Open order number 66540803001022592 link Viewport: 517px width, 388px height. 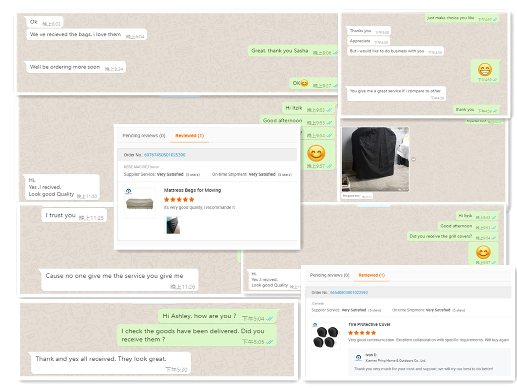coord(349,293)
